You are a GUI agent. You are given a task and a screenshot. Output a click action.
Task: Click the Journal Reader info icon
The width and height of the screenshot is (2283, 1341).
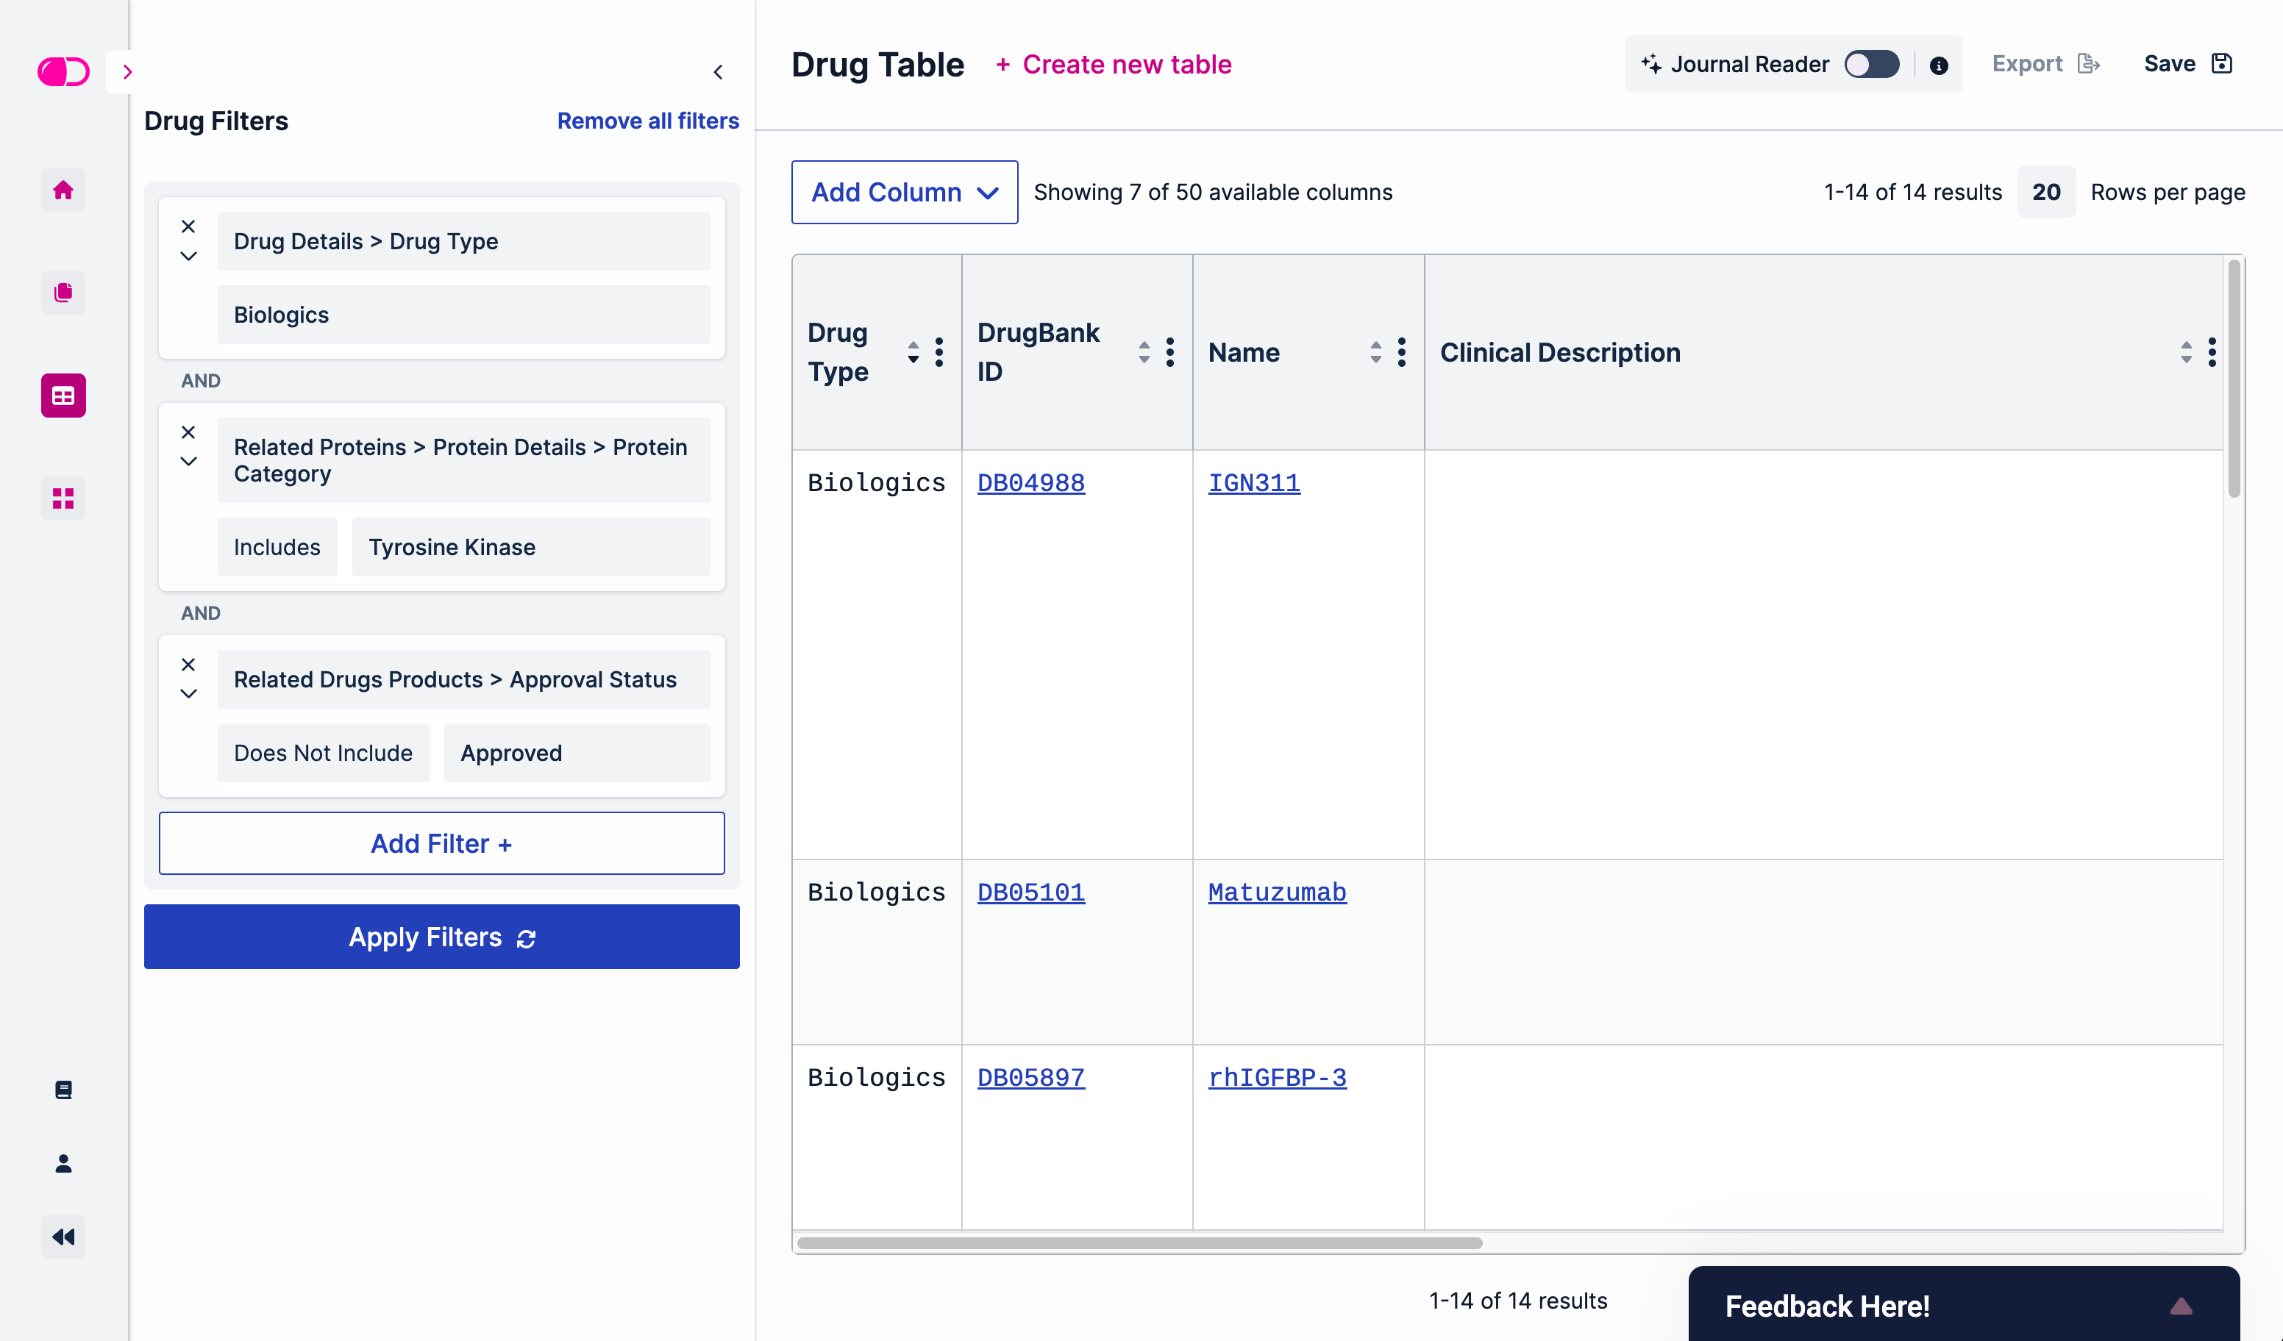pyautogui.click(x=1938, y=65)
